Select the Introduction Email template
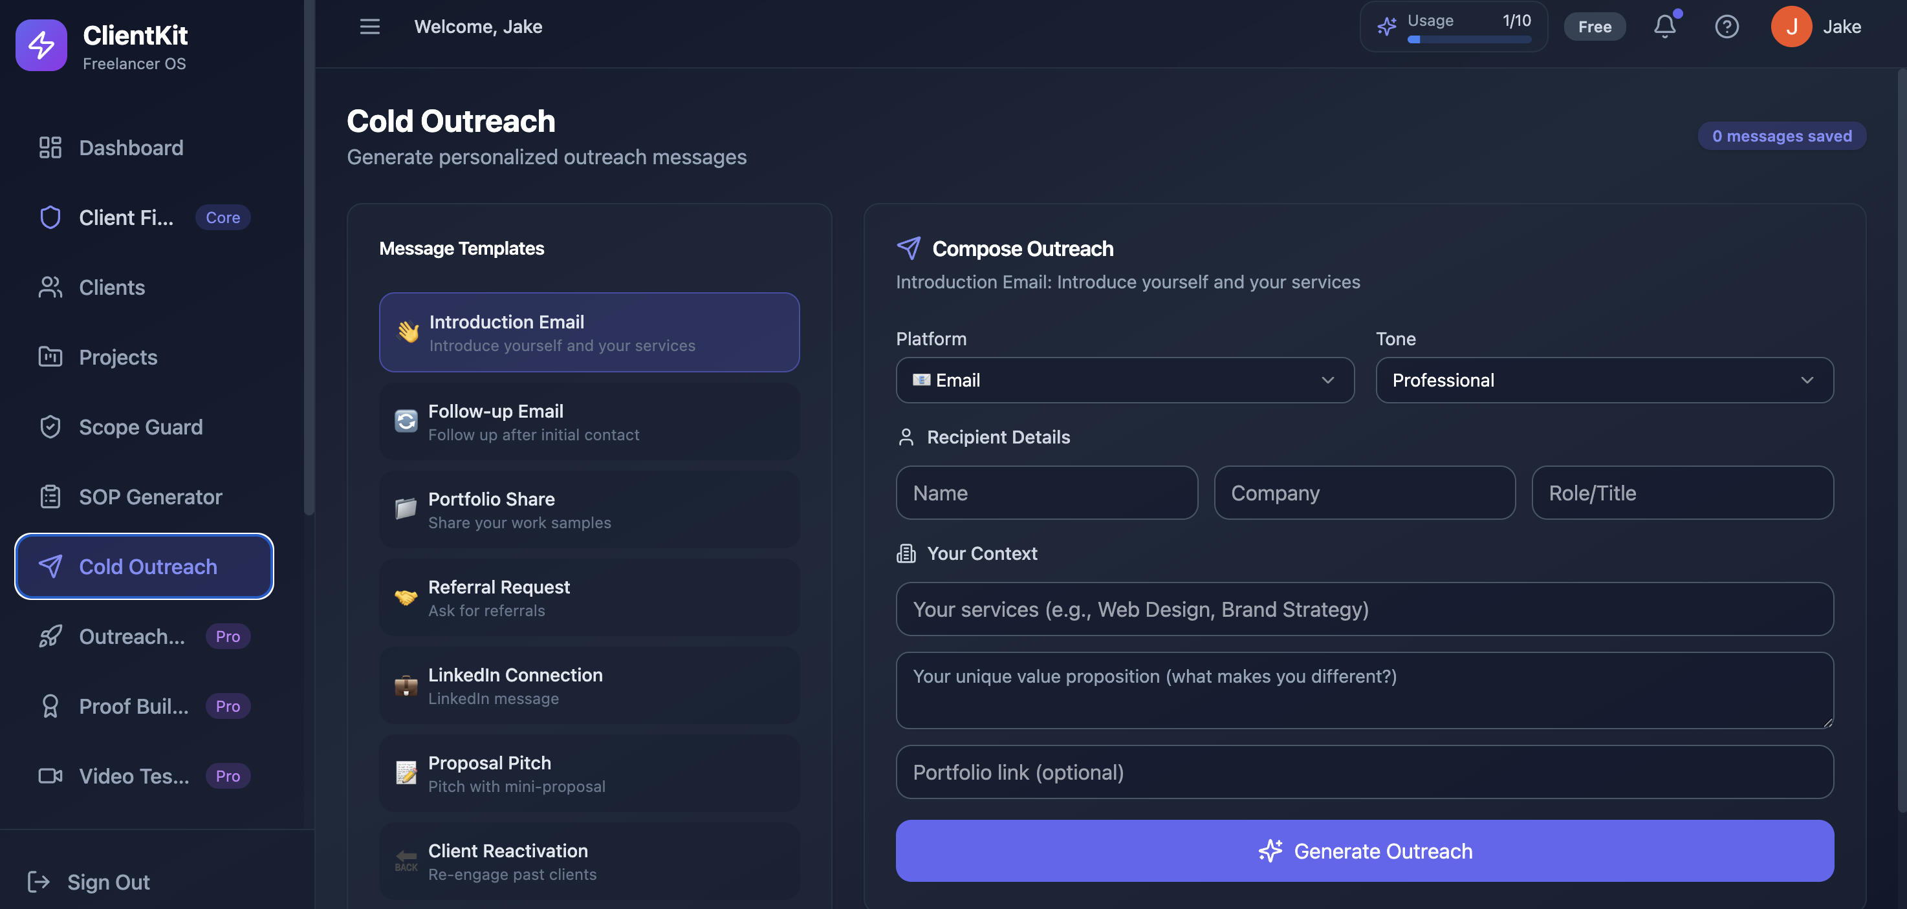 [589, 332]
